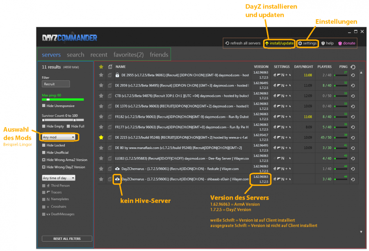Refresh the shbaaab el3ain server row
The image size is (369, 251).
pyautogui.click(x=353, y=179)
